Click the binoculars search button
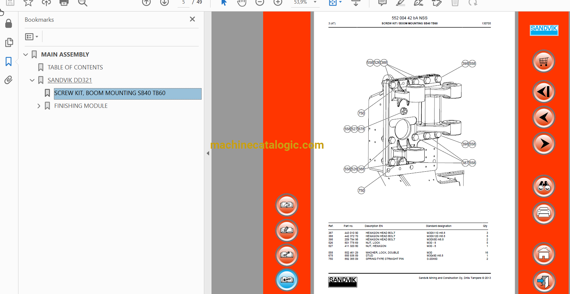Viewport: 570px width, 294px height. pyautogui.click(x=544, y=186)
